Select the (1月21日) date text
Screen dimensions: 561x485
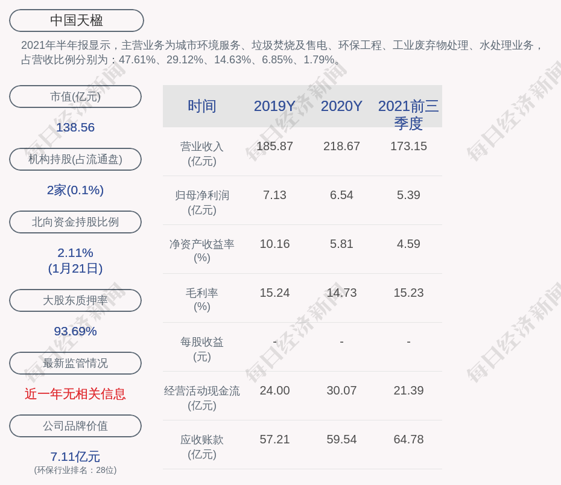(75, 268)
